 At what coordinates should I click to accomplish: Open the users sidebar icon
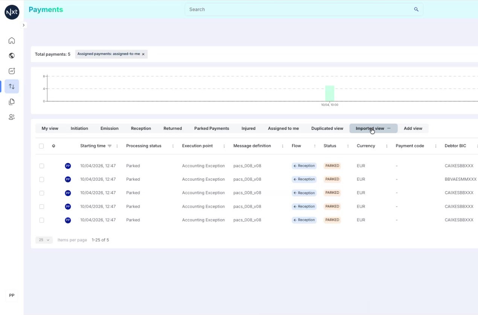pos(12,117)
